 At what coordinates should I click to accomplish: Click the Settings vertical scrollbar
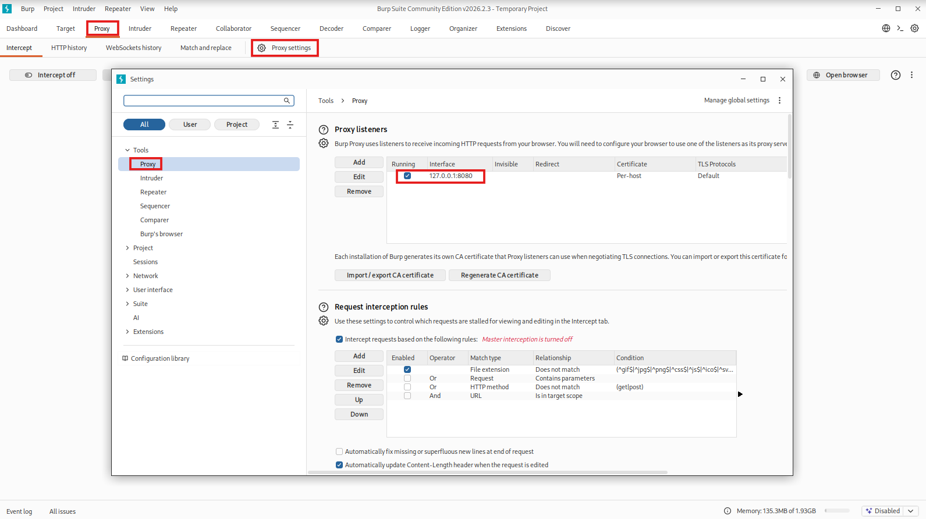coord(790,145)
